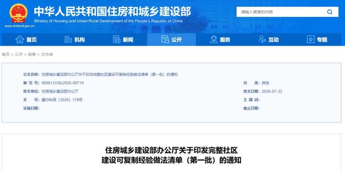Click the 实施日期 label
The height and width of the screenshot is (171, 345).
tap(31, 108)
